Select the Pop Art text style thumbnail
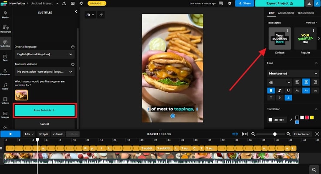 [305, 39]
